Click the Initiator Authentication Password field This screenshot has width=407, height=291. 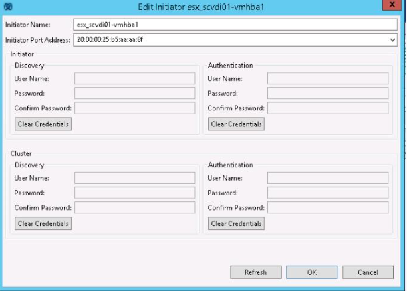point(327,93)
